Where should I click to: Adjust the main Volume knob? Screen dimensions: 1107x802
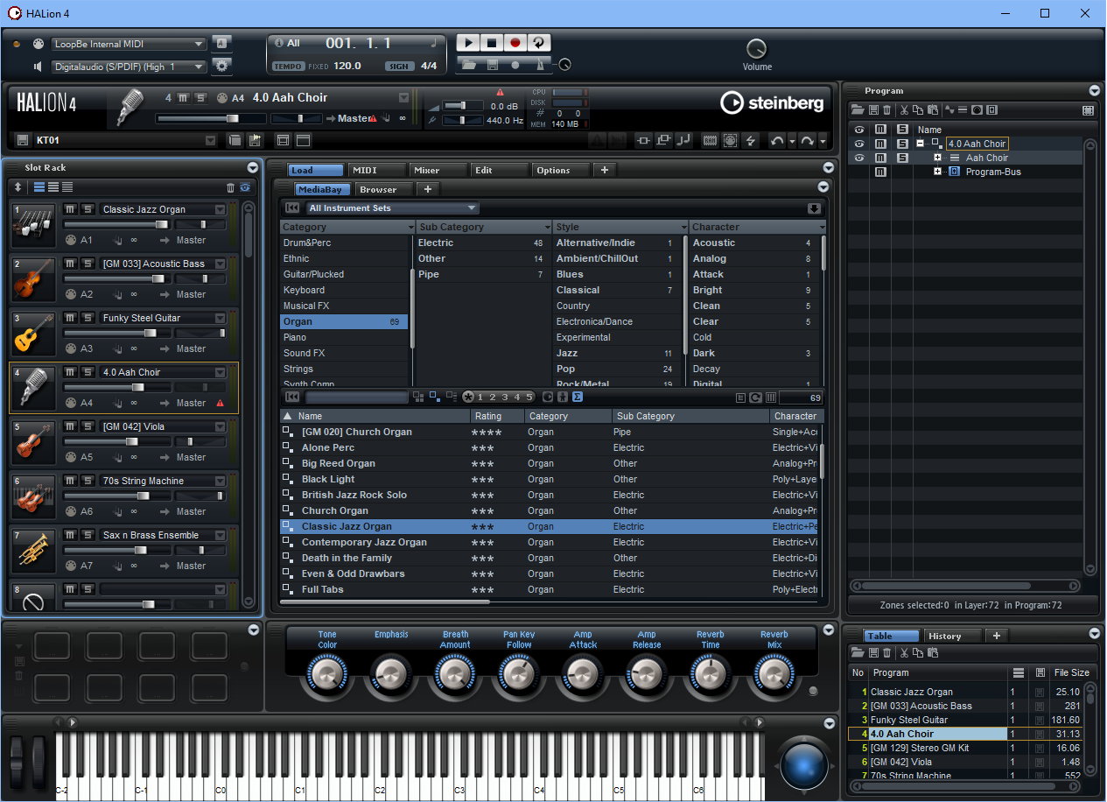[756, 49]
